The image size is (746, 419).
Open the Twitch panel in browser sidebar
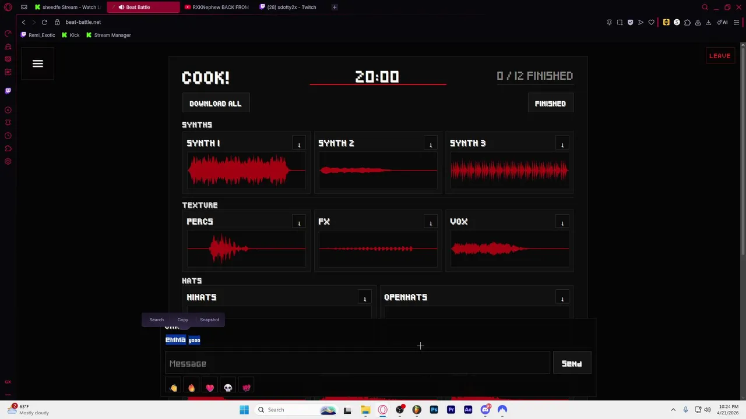coord(8,91)
